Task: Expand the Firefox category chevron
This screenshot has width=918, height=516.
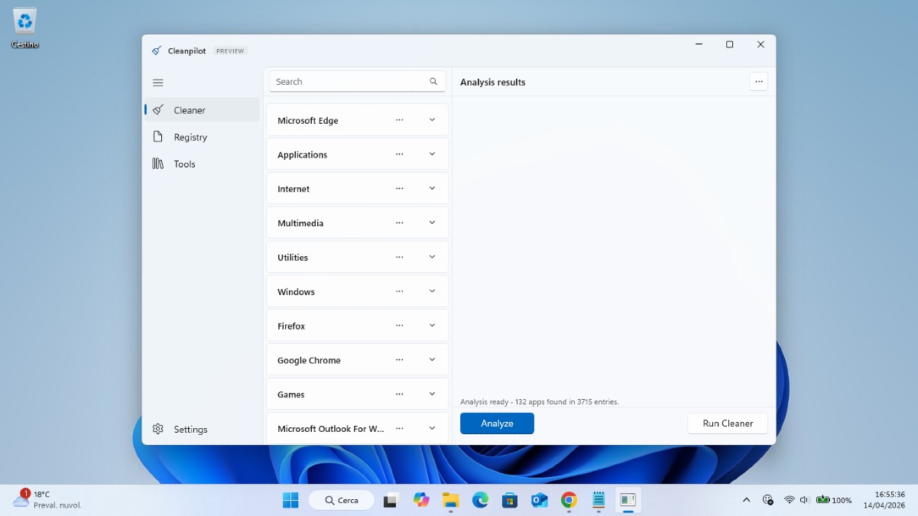Action: [431, 325]
